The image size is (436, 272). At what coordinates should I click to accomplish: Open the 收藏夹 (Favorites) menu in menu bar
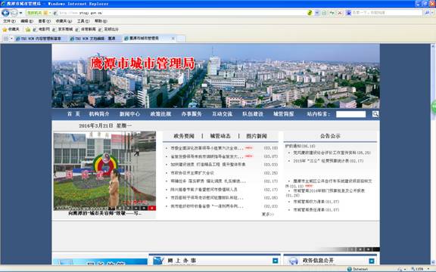click(64, 21)
